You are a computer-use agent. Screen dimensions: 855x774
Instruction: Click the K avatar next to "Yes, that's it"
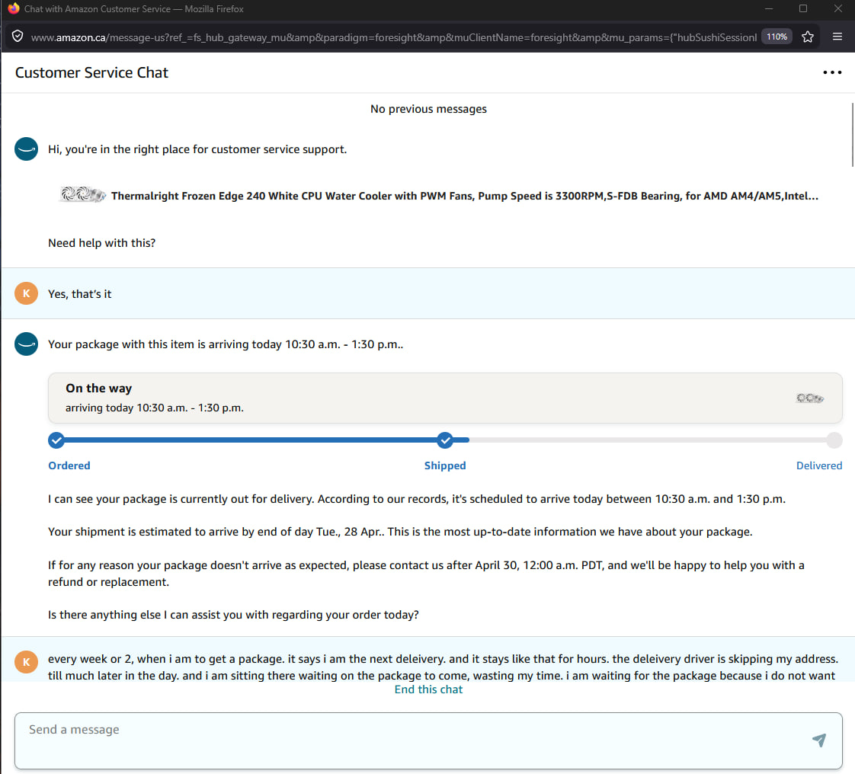click(26, 293)
